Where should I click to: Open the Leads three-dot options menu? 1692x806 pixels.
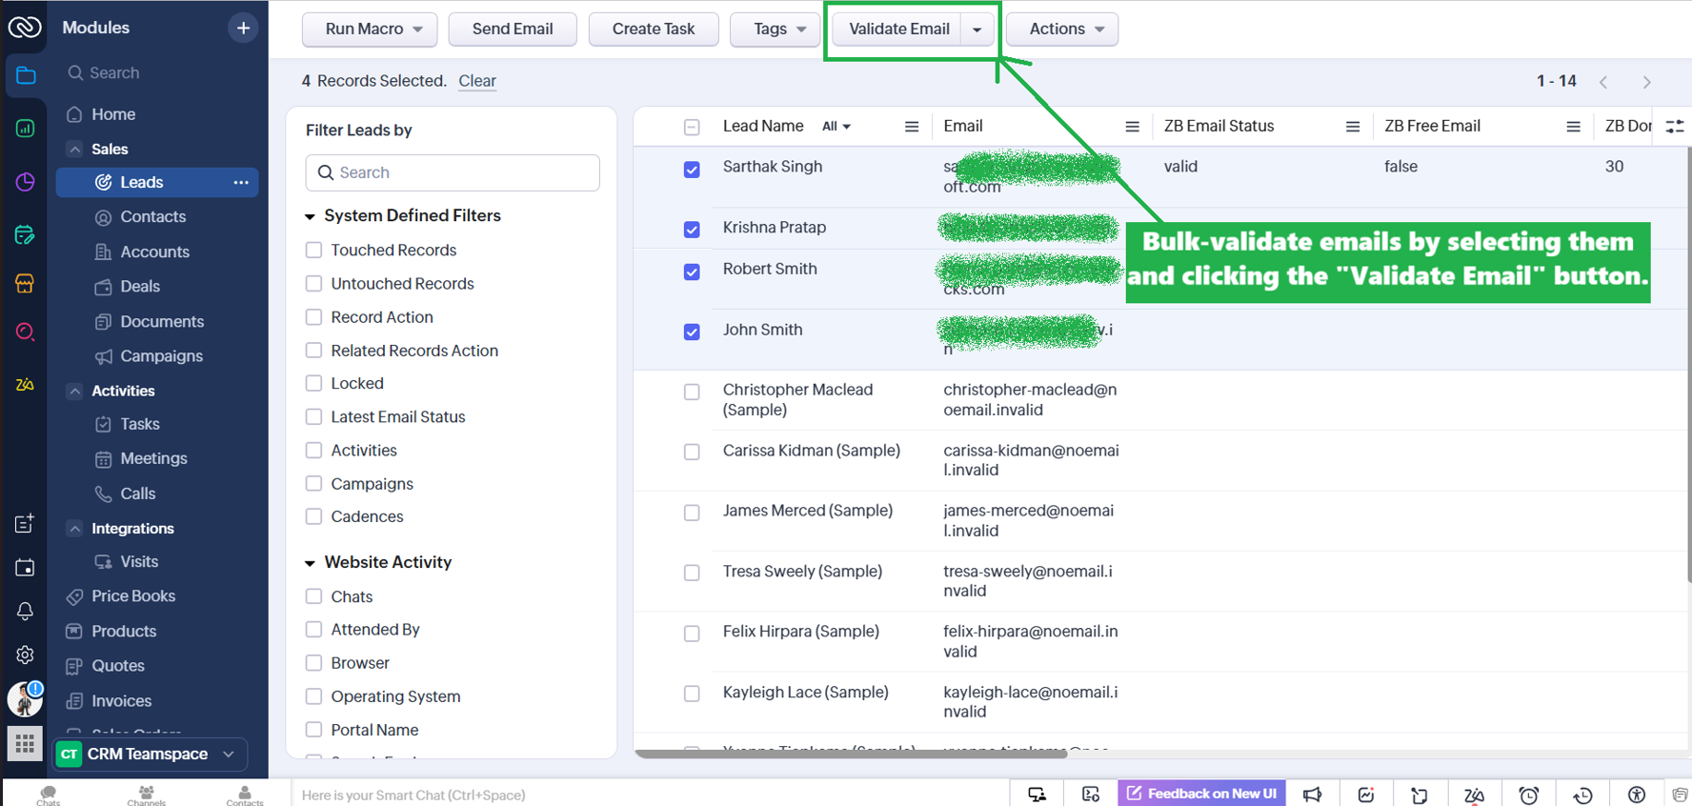pos(241,182)
